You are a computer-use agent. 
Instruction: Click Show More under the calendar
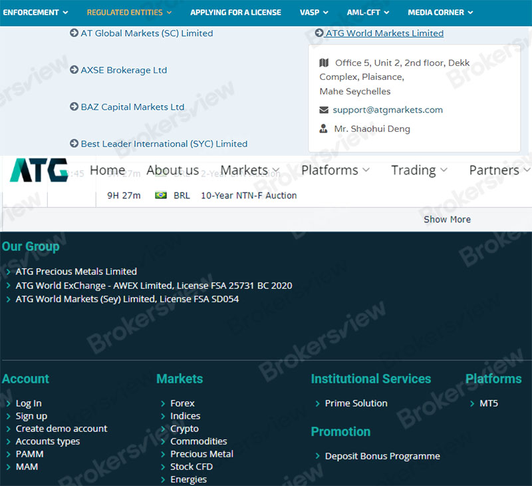click(x=447, y=219)
